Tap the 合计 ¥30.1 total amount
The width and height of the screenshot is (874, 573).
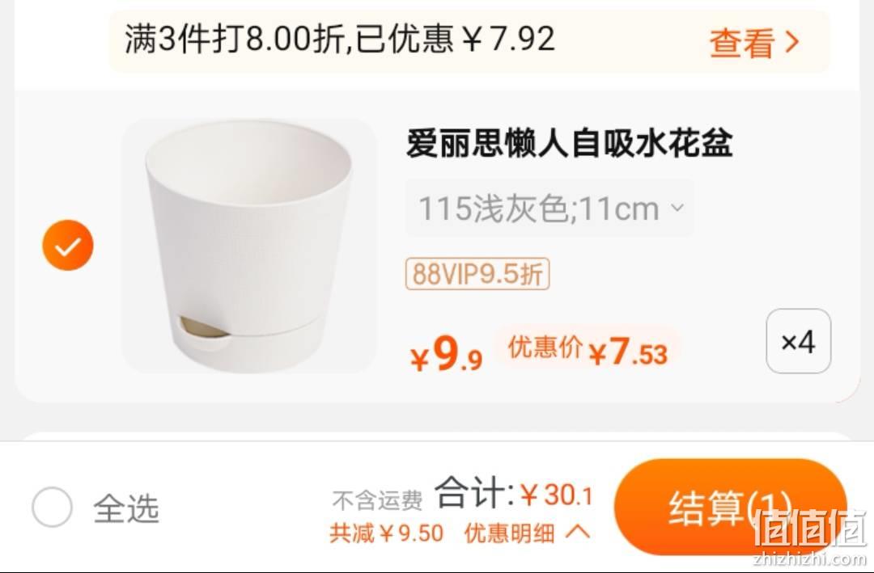coord(514,493)
